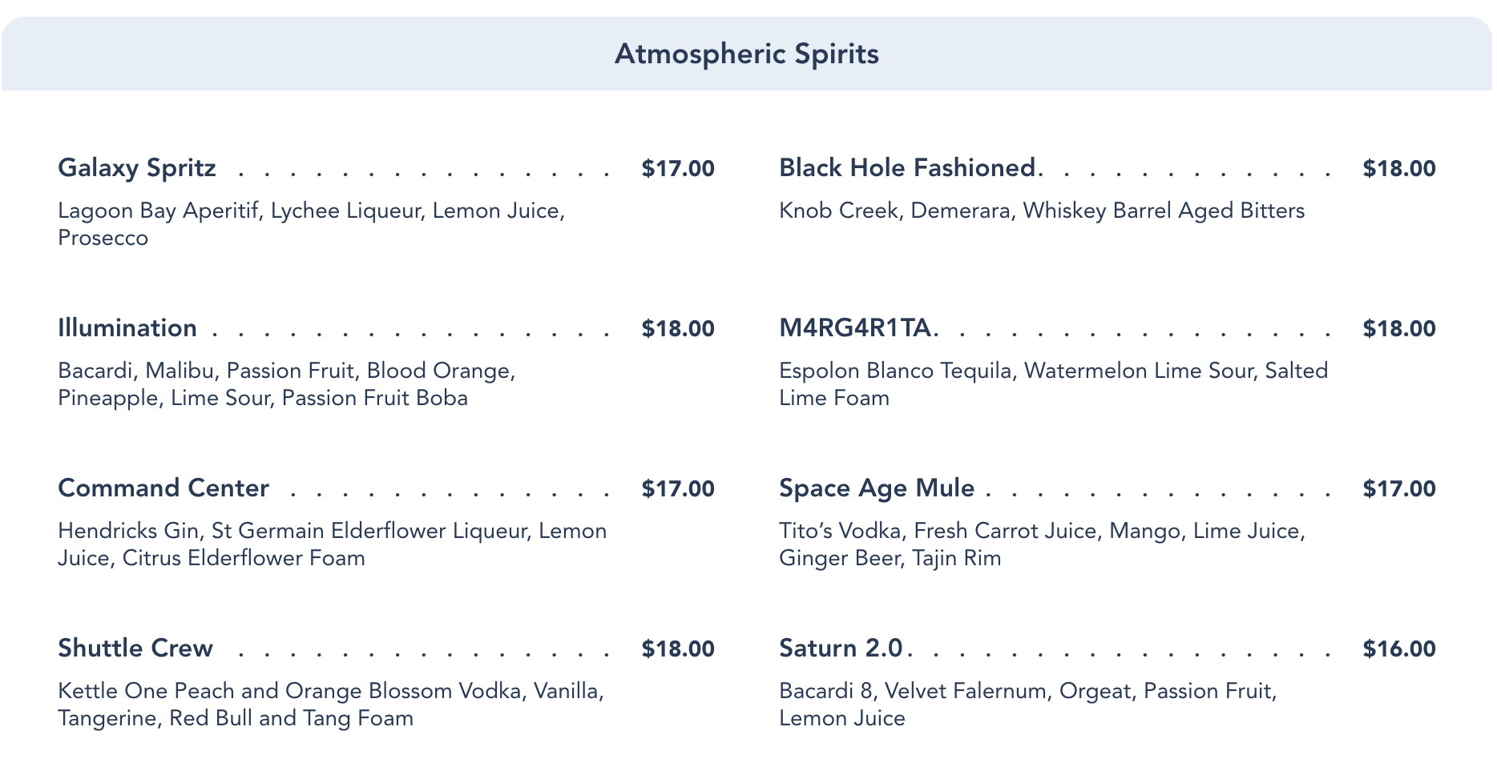Click the Knob Creek ingredients description
This screenshot has width=1497, height=783.
(x=1042, y=211)
